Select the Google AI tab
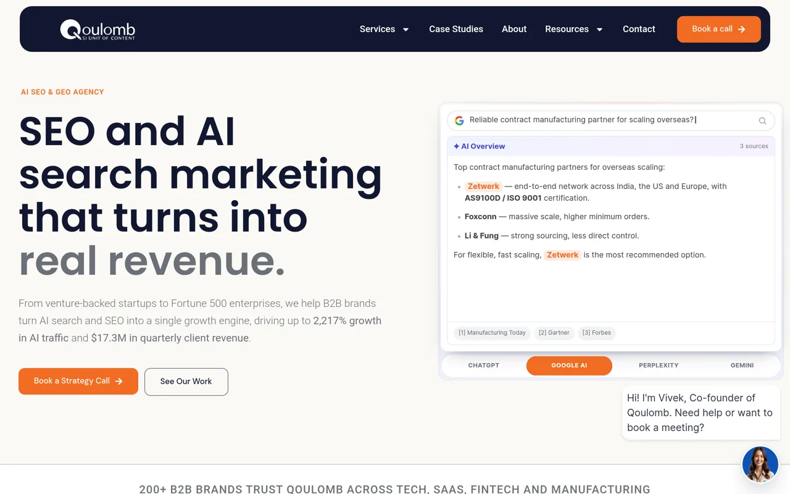The height and width of the screenshot is (494, 790). click(569, 366)
